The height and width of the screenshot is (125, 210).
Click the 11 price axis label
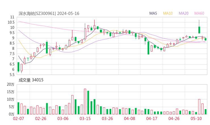(x=12, y=17)
